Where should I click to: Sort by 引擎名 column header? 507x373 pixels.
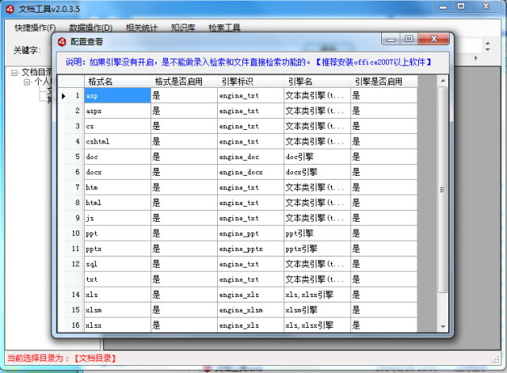pyautogui.click(x=317, y=81)
